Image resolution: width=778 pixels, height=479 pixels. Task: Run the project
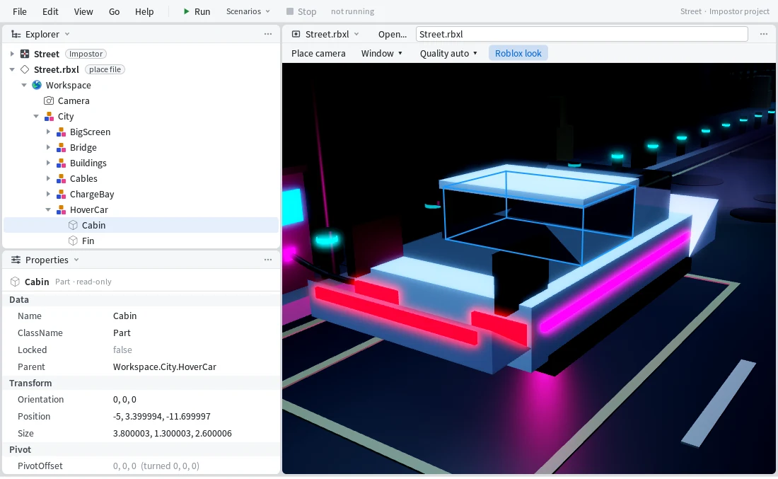[x=197, y=11]
